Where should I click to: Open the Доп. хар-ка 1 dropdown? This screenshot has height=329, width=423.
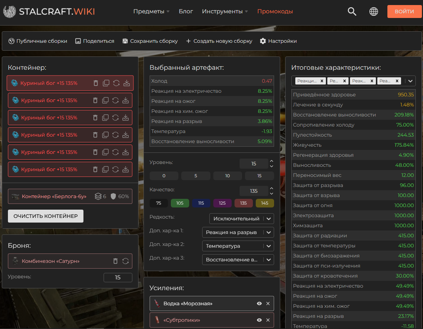238,232
